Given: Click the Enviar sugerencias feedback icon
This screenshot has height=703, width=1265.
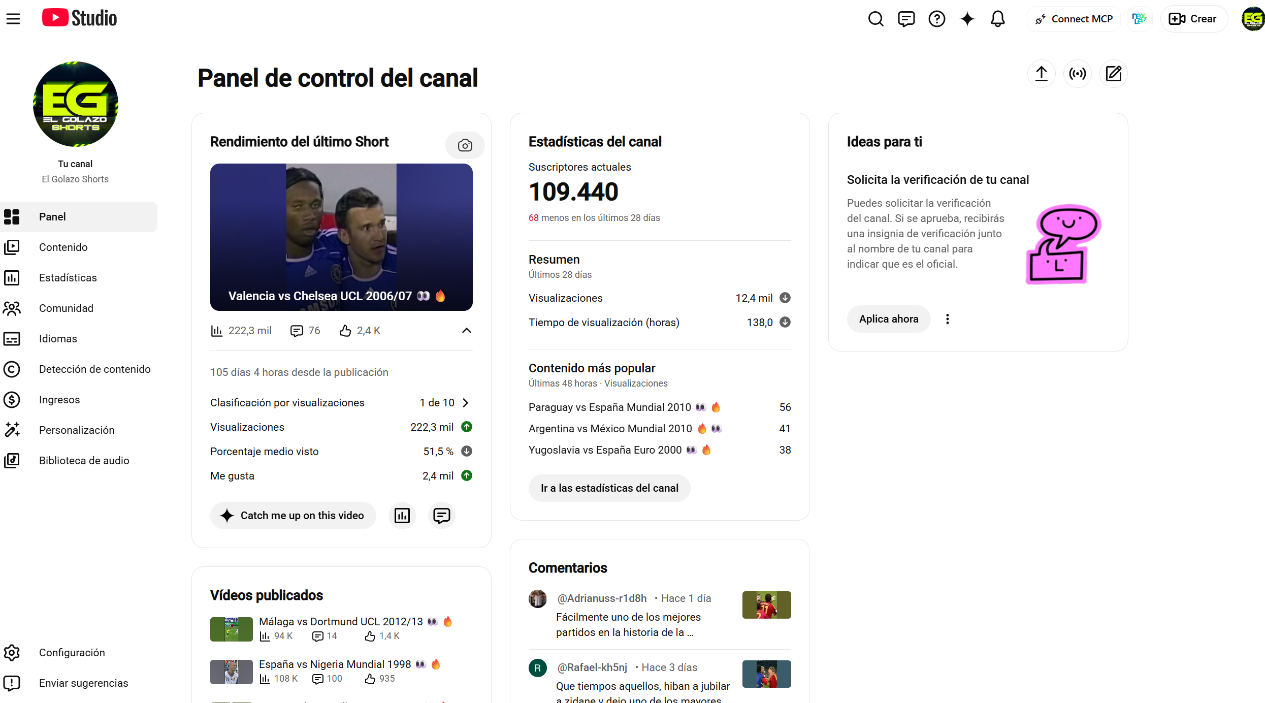Looking at the screenshot, I should coord(12,683).
